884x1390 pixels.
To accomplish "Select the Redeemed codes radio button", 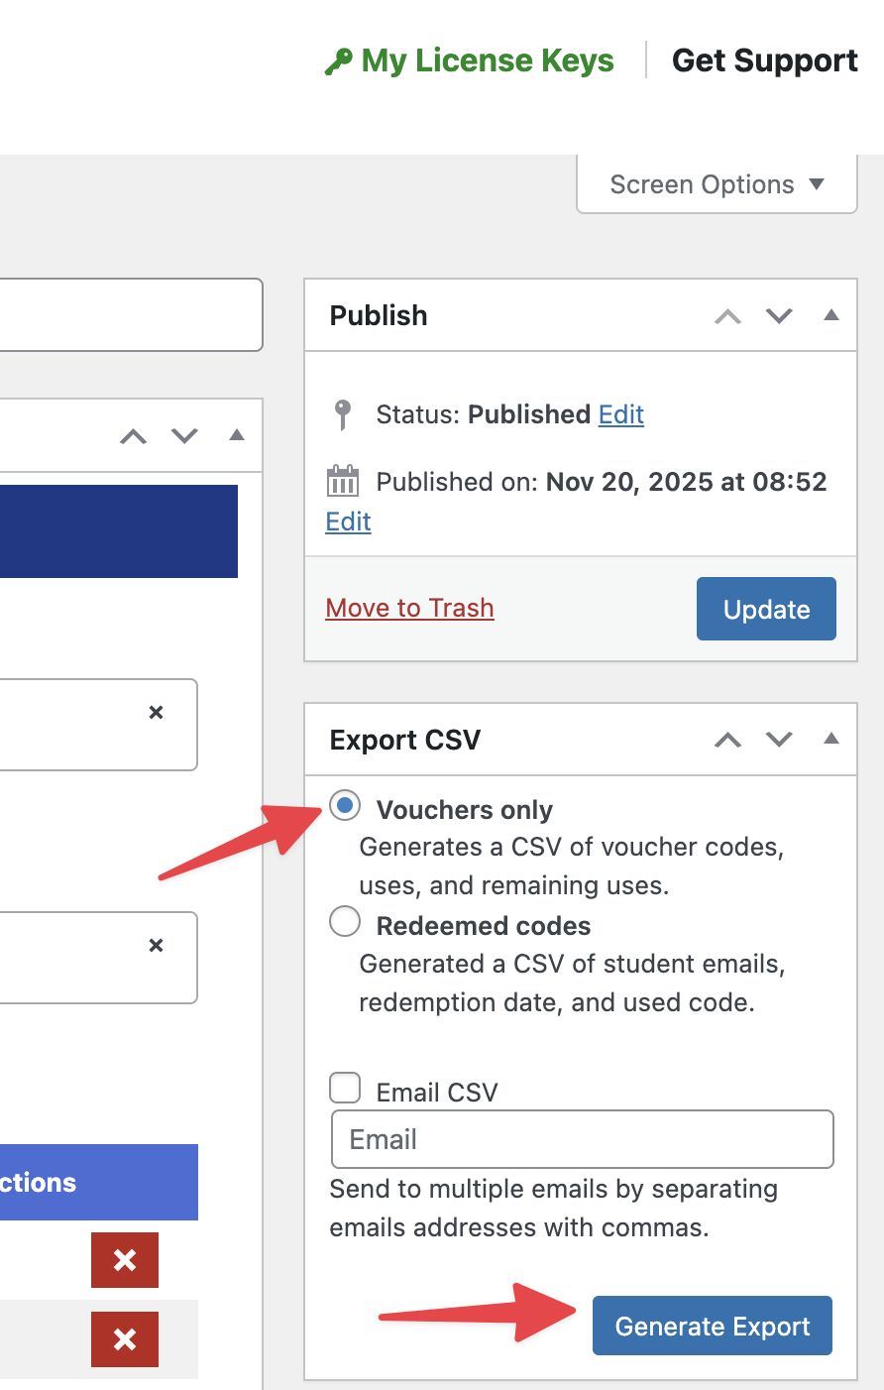I will (344, 921).
